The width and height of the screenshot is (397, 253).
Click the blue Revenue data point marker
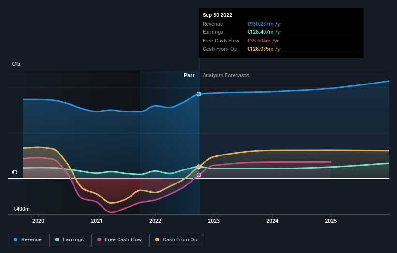click(199, 94)
